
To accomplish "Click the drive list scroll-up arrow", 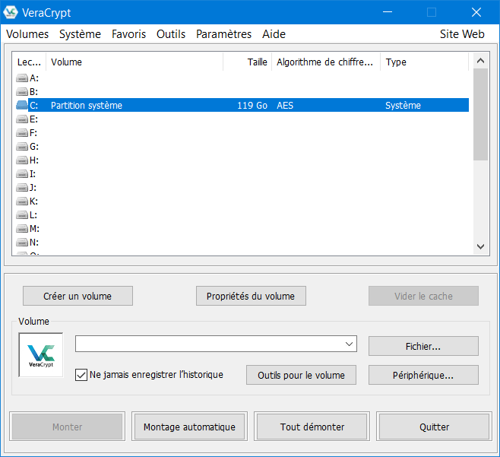I will (x=480, y=61).
